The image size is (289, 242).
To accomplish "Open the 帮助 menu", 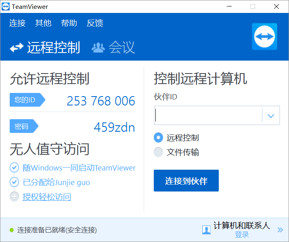I will pyautogui.click(x=69, y=23).
